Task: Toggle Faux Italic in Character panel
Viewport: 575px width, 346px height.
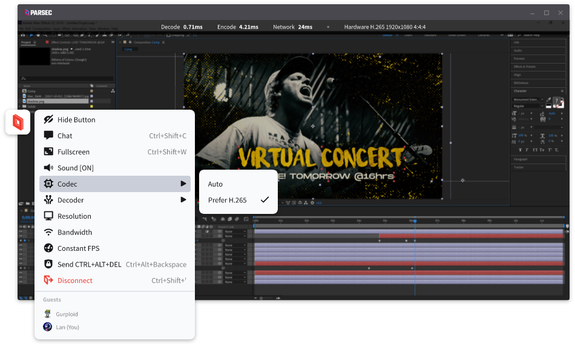Action: point(527,150)
